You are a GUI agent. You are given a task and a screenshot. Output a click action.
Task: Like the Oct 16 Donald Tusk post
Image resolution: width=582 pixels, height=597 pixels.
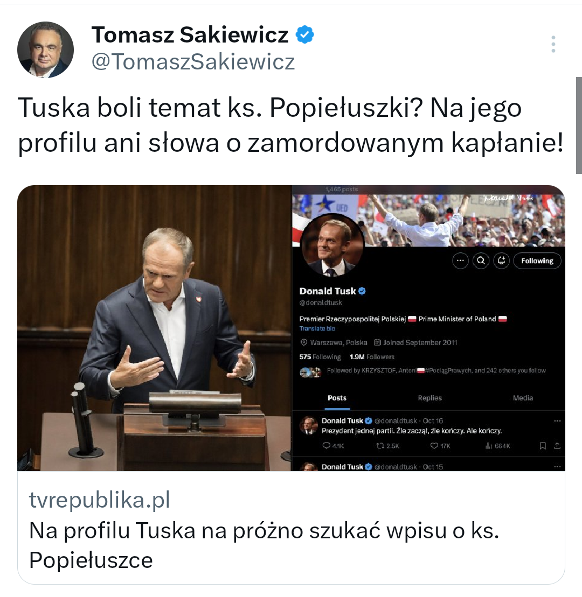click(434, 446)
